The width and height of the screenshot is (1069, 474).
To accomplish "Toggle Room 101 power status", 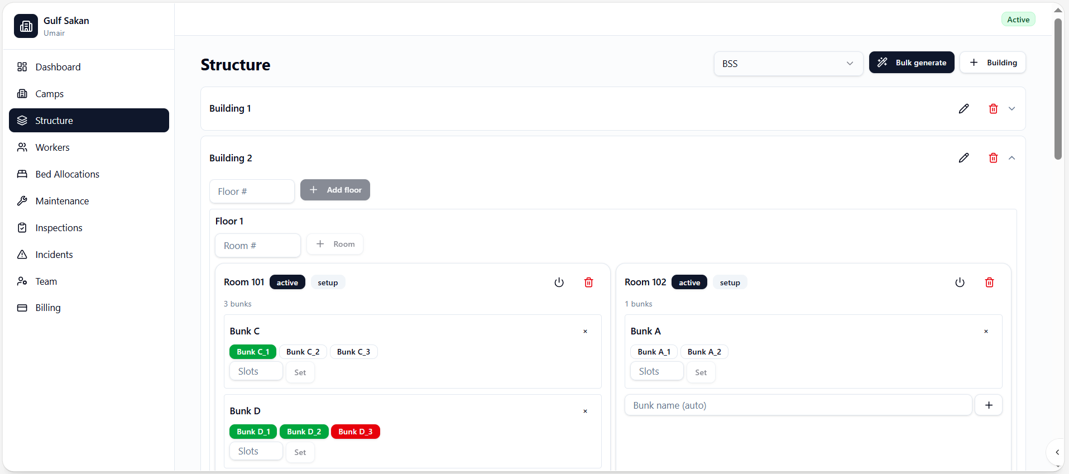I will click(559, 283).
